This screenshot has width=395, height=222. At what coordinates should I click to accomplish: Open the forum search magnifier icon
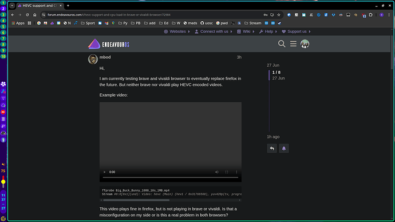[x=282, y=44]
